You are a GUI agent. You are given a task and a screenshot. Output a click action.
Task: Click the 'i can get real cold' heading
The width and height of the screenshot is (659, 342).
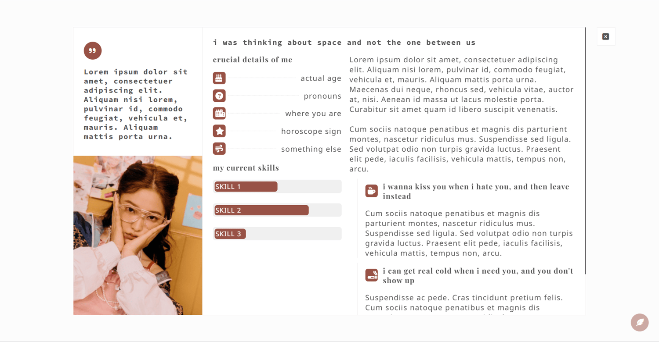(x=478, y=275)
